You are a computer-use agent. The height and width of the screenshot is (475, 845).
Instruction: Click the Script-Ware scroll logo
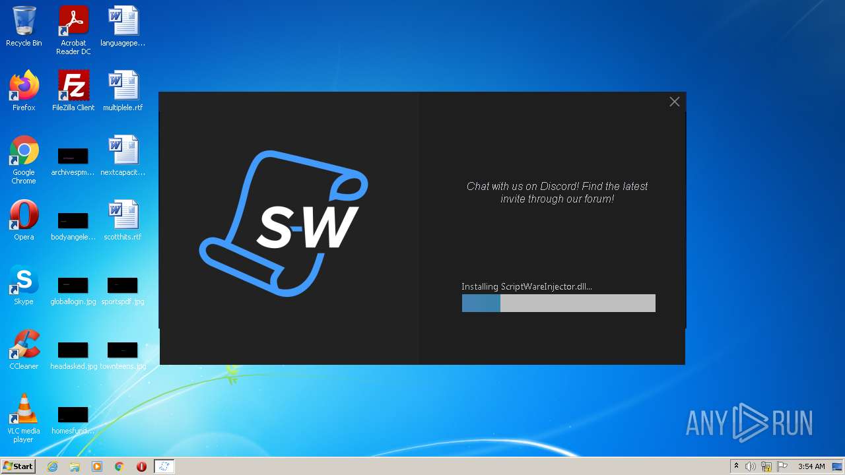(x=284, y=223)
